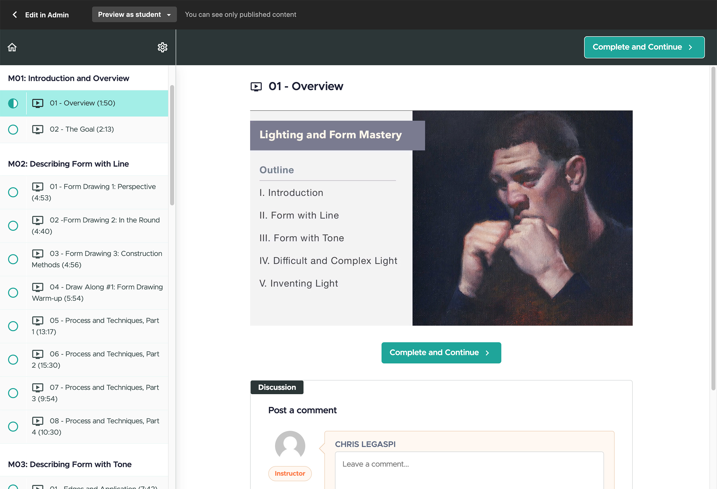Click the home icon in sidebar header
717x489 pixels.
pyautogui.click(x=12, y=47)
